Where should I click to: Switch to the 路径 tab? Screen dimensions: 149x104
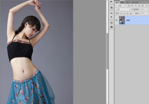click(x=128, y=3)
